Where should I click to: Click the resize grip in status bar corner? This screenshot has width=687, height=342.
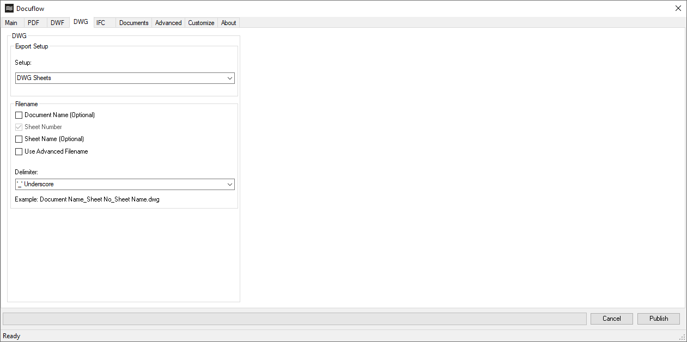[x=683, y=338]
